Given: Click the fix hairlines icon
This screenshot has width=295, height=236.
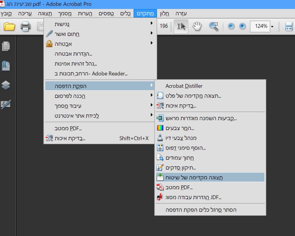Looking at the screenshot, I should coord(160,168).
